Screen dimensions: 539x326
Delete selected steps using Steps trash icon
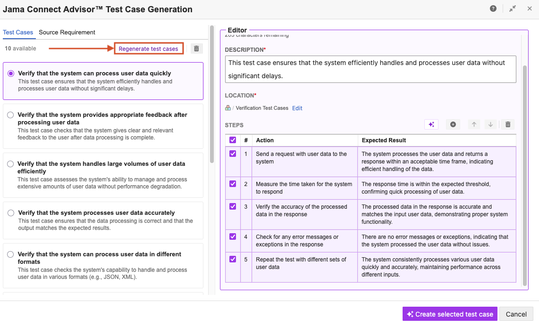508,124
